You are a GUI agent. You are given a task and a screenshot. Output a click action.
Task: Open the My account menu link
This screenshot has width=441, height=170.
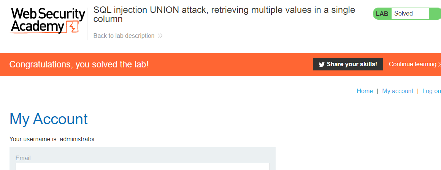[x=398, y=91]
